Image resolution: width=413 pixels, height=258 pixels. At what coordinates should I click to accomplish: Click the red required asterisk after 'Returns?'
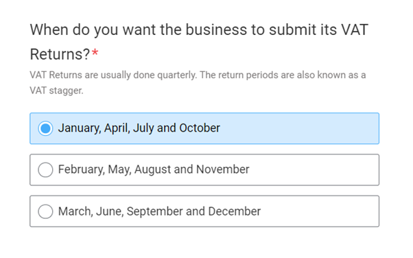click(95, 52)
